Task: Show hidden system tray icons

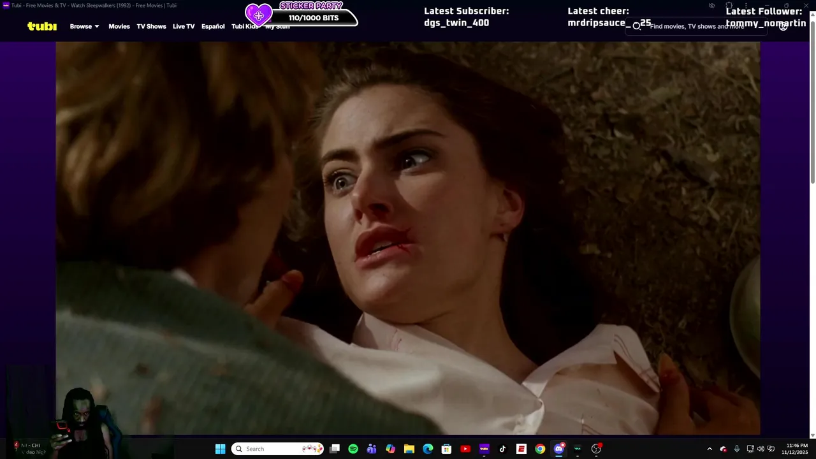Action: click(710, 449)
